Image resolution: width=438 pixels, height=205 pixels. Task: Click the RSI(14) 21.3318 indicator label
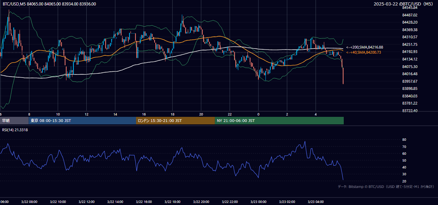point(15,130)
